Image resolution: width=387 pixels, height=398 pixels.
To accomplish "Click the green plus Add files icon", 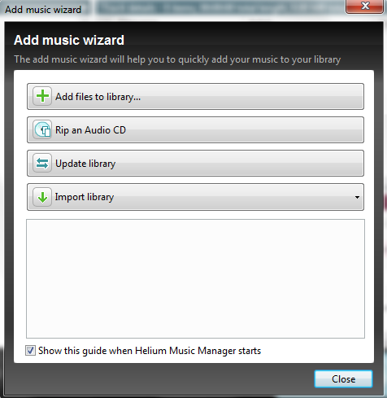I will [x=42, y=96].
